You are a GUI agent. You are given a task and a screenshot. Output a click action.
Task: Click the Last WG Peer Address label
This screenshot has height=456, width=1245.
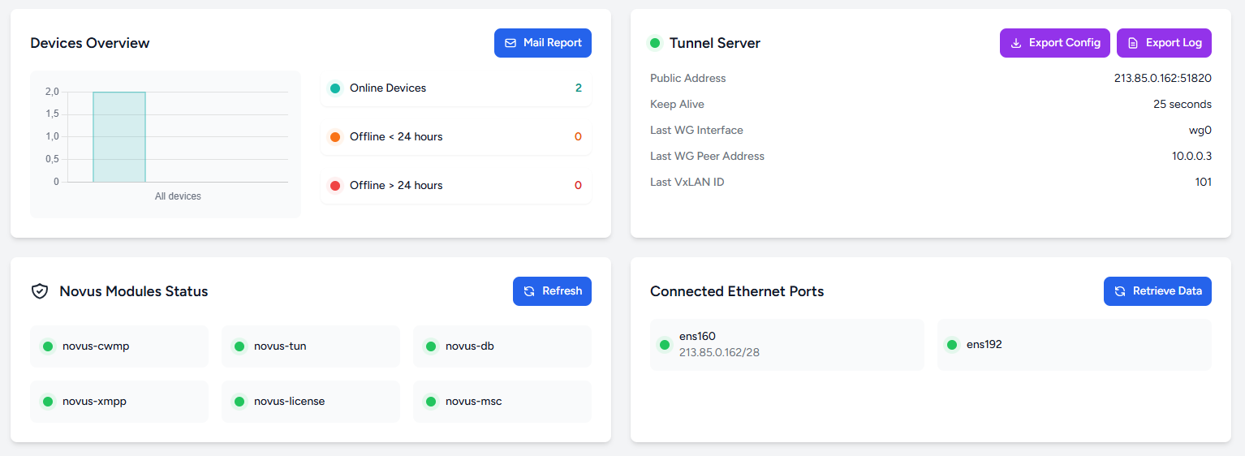pos(708,157)
